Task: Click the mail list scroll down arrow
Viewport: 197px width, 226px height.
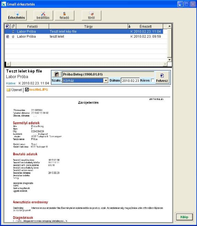Action: [x=169, y=59]
